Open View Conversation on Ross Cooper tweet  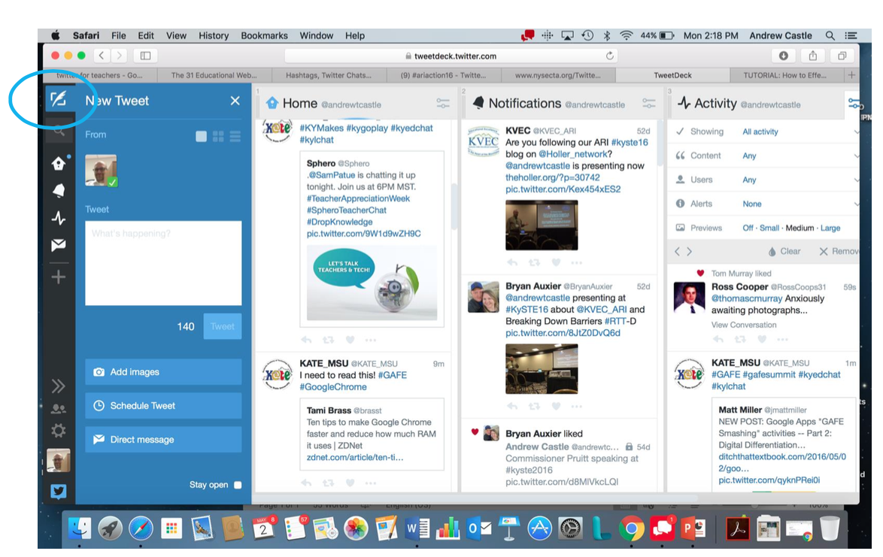point(743,325)
